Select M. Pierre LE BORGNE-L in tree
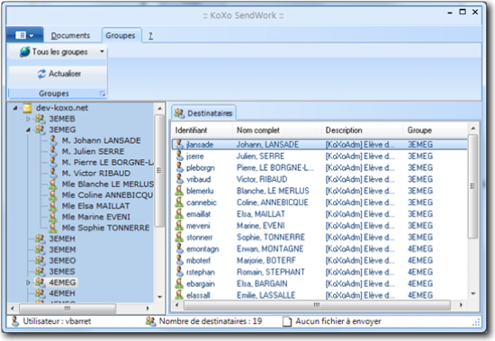The height and width of the screenshot is (341, 495). pos(107,162)
